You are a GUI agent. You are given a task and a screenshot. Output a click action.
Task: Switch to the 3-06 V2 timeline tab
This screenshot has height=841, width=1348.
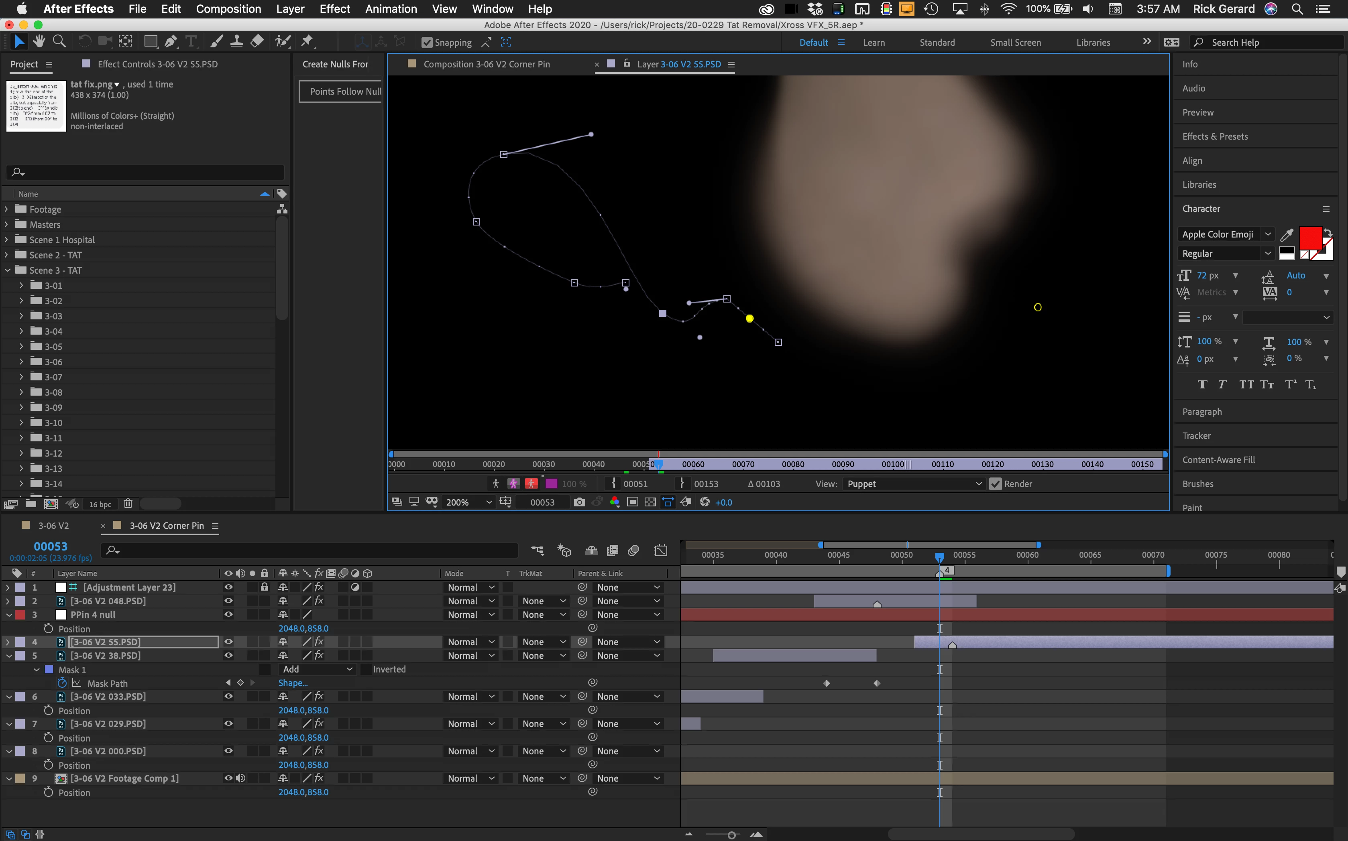[53, 526]
